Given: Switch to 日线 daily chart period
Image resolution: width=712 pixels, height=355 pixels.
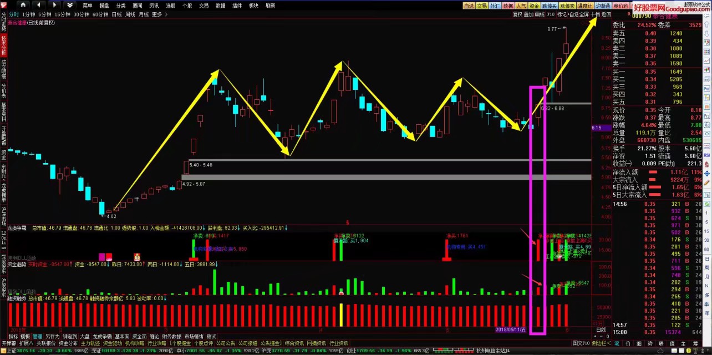Looking at the screenshot, I should [x=117, y=14].
